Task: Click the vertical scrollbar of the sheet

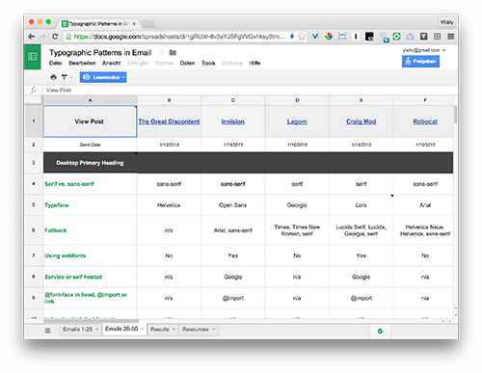Action: point(455,114)
